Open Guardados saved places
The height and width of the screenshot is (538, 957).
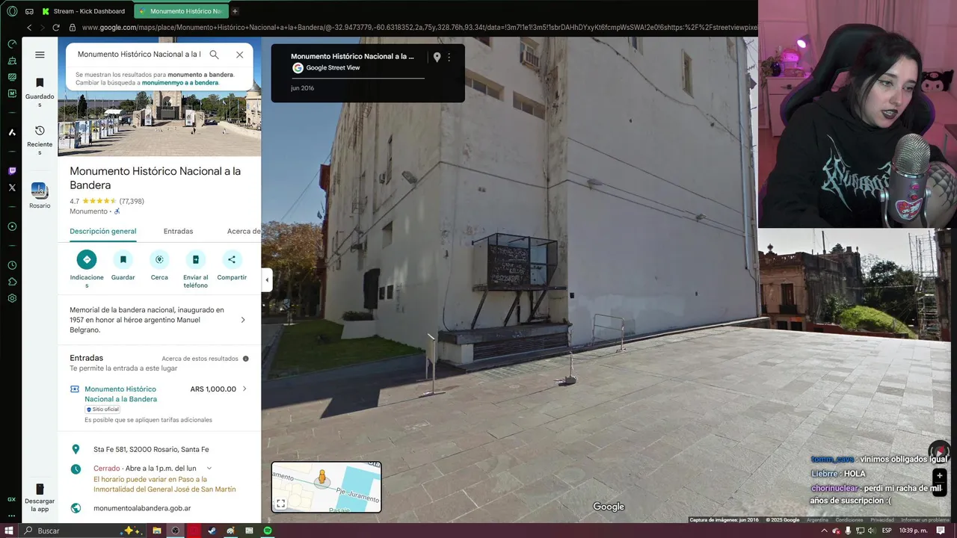[40, 92]
